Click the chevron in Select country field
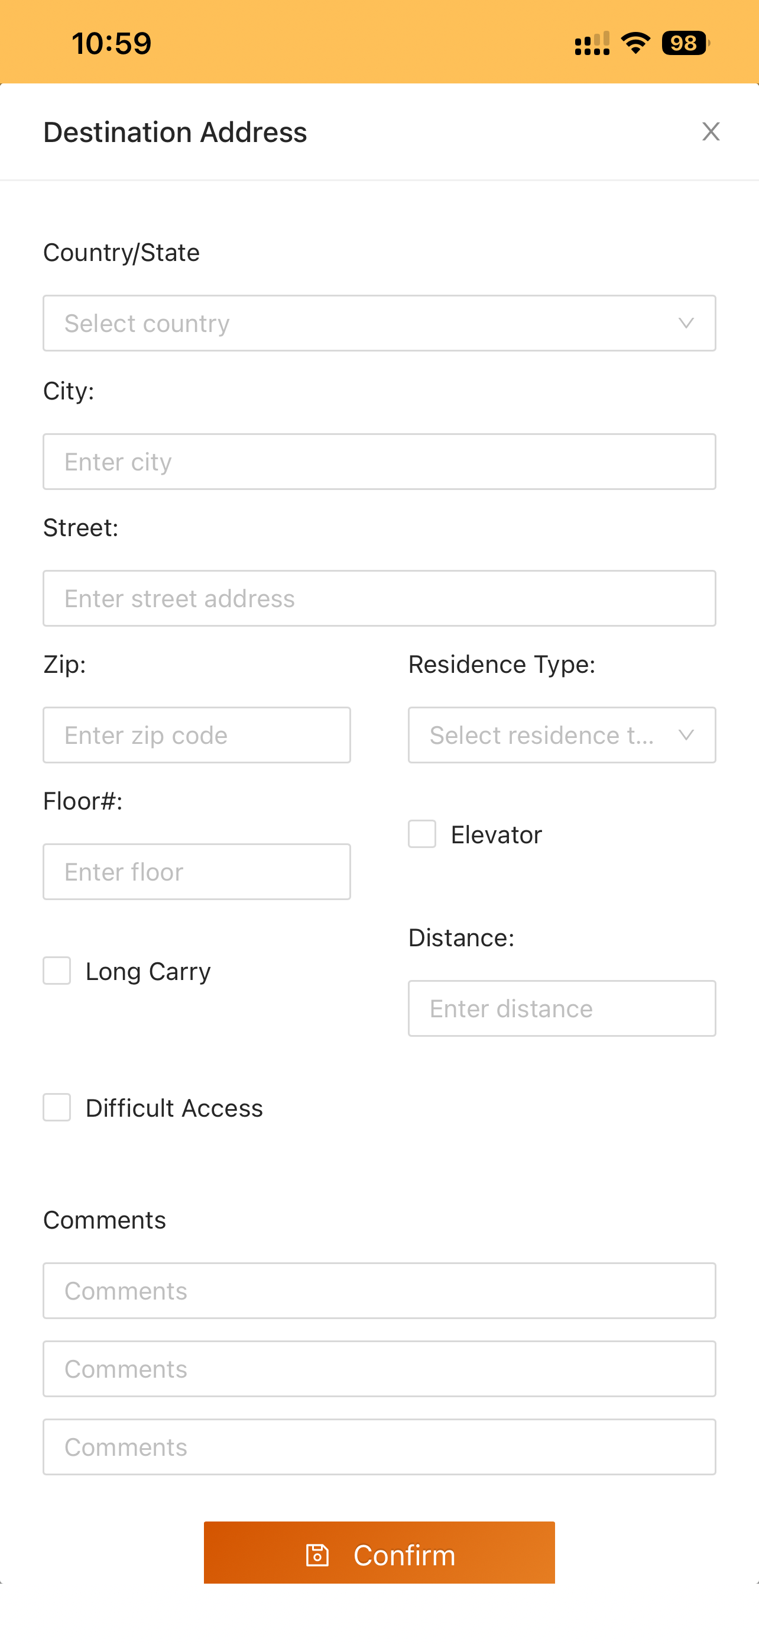Screen dimensions: 759x1644 tap(686, 323)
